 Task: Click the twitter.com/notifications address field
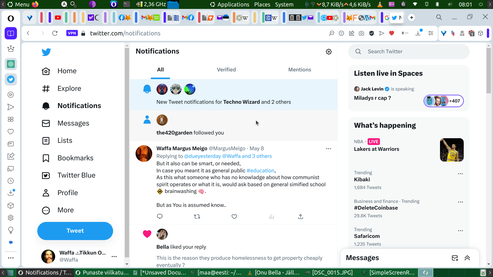pos(125,33)
